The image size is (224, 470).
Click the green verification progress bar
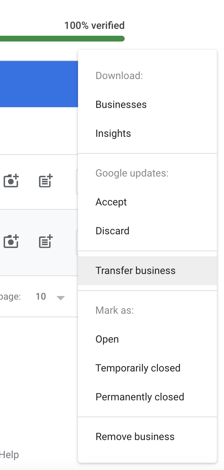pos(61,39)
